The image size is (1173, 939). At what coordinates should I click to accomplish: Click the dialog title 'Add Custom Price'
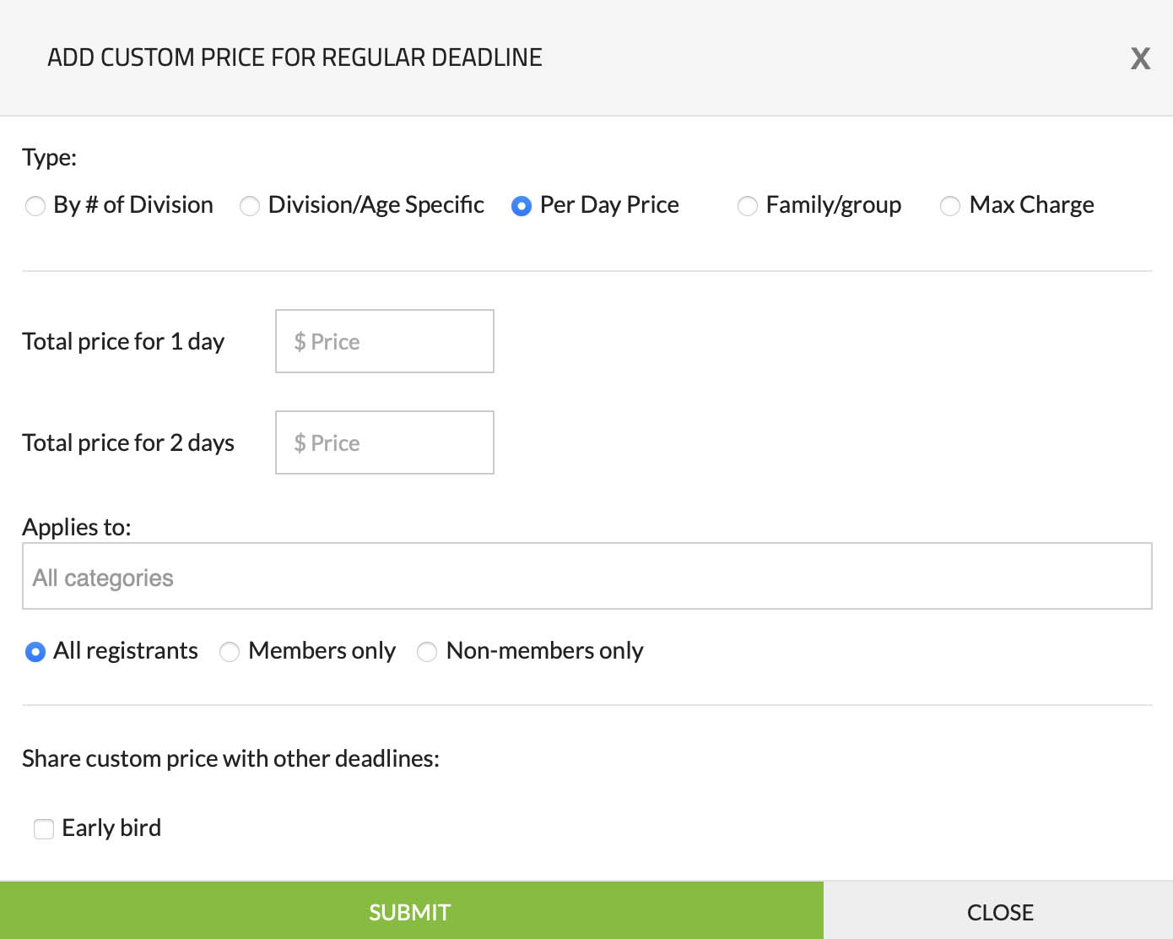295,57
